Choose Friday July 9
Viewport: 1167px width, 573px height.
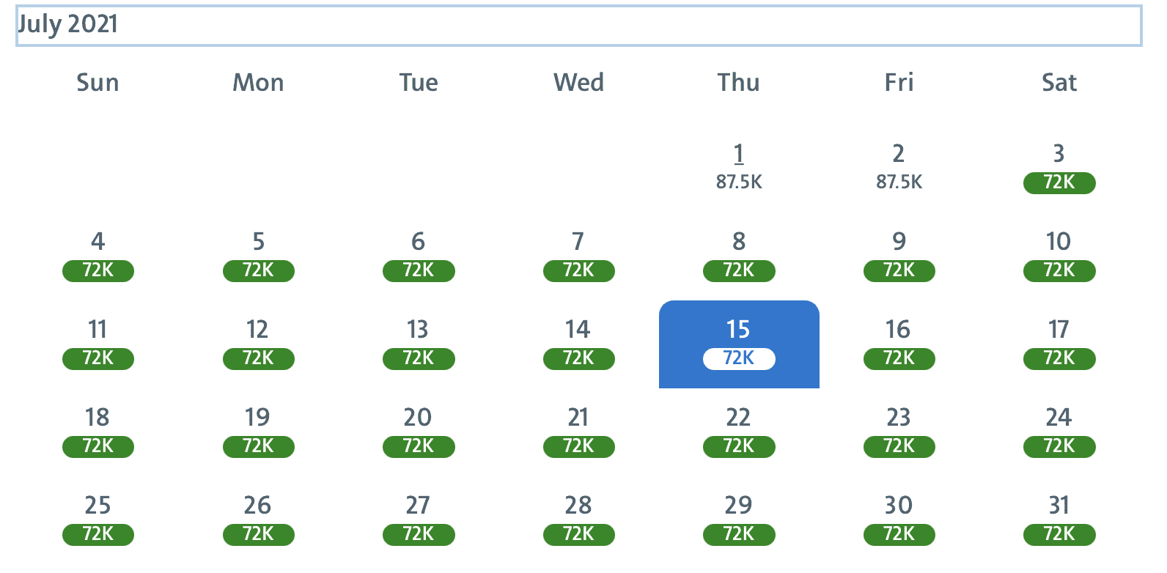pos(899,255)
